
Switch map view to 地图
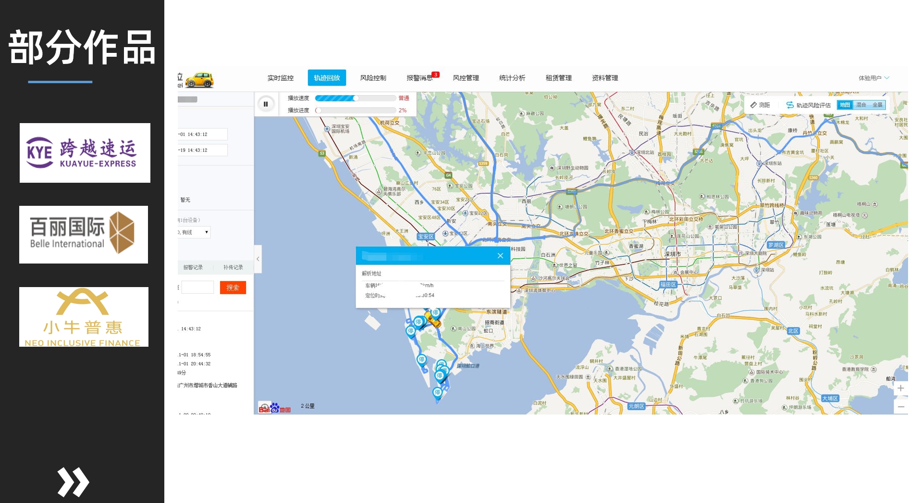[x=845, y=105]
